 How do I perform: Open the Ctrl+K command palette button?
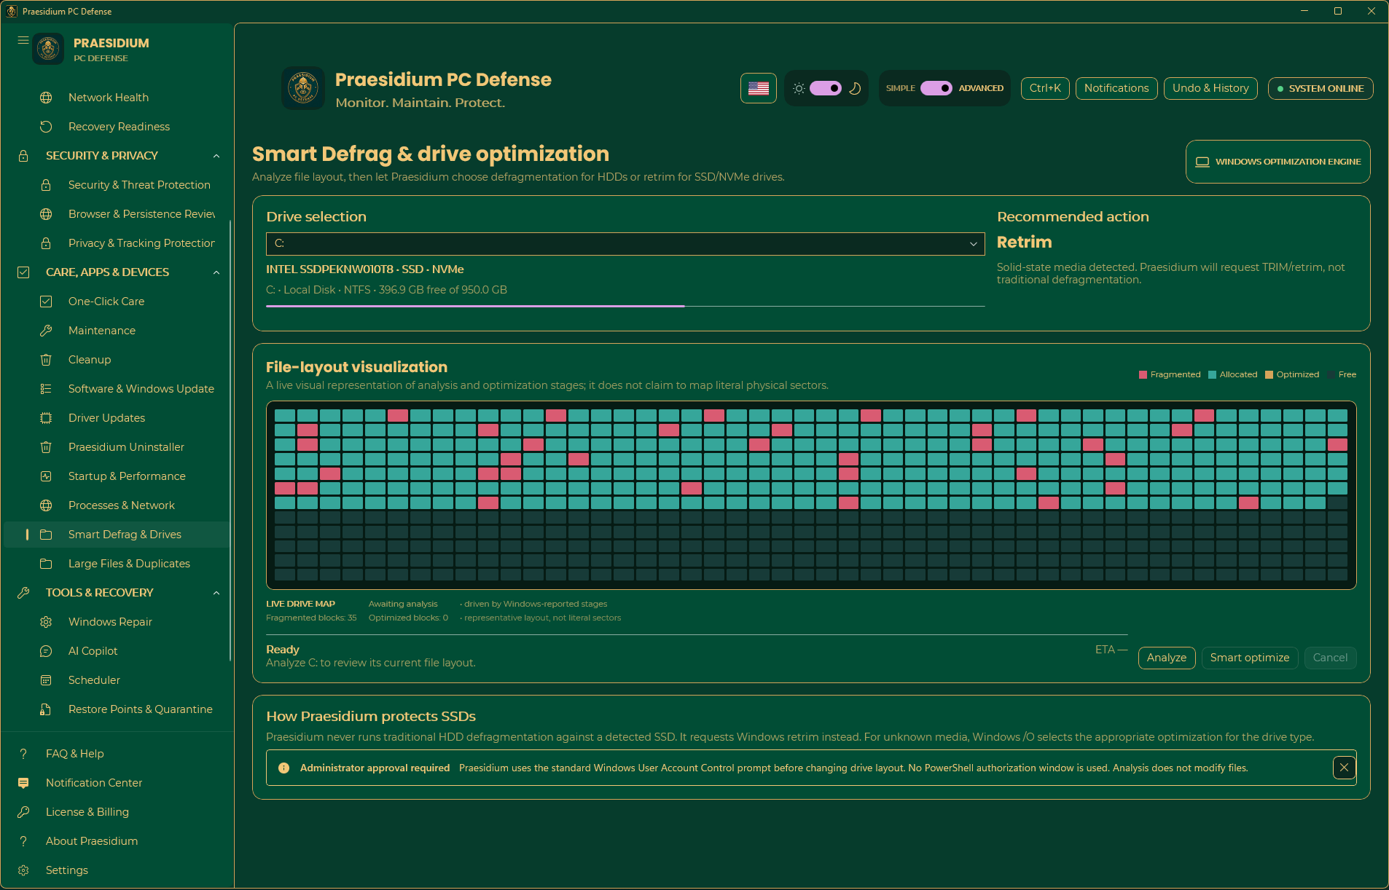(x=1045, y=88)
